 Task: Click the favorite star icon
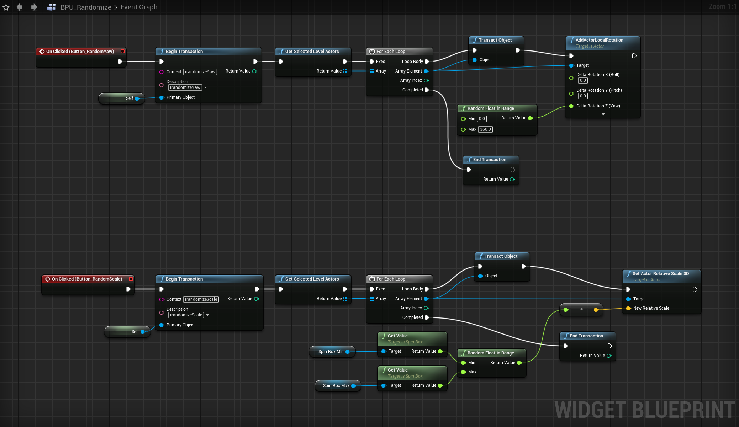pyautogui.click(x=6, y=7)
